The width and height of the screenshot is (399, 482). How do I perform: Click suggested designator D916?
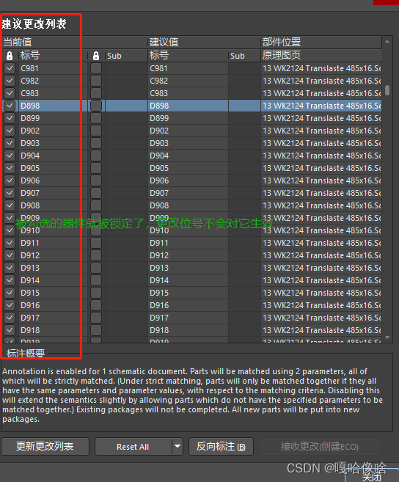coord(159,305)
